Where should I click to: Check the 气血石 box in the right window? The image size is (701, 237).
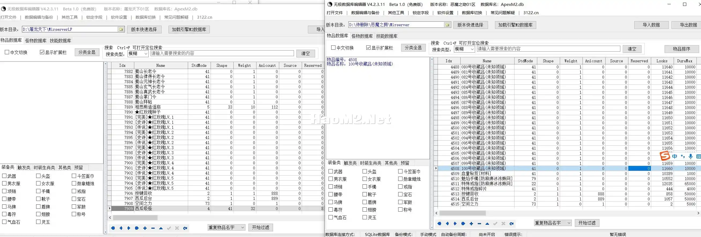[x=331, y=217]
